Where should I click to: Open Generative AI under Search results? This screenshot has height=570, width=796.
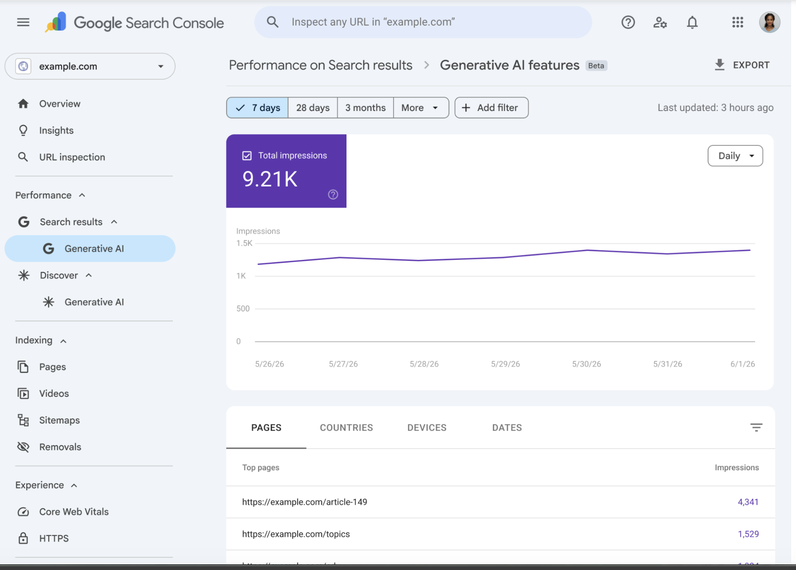point(90,249)
